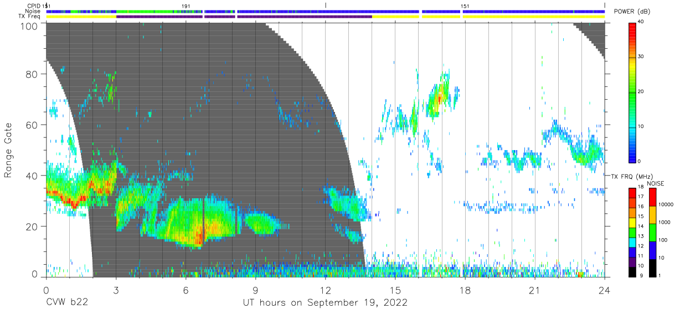This screenshot has width=680, height=314.
Task: Click the CPID '151' value near hour 18
Action: tap(465, 6)
